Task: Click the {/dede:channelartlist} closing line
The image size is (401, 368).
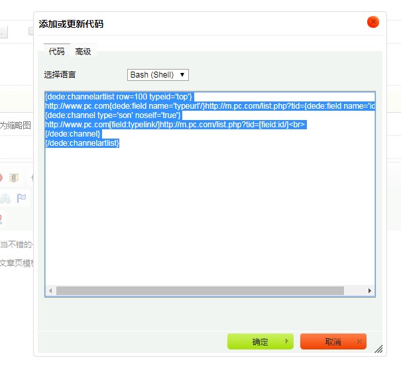Action: 82,143
